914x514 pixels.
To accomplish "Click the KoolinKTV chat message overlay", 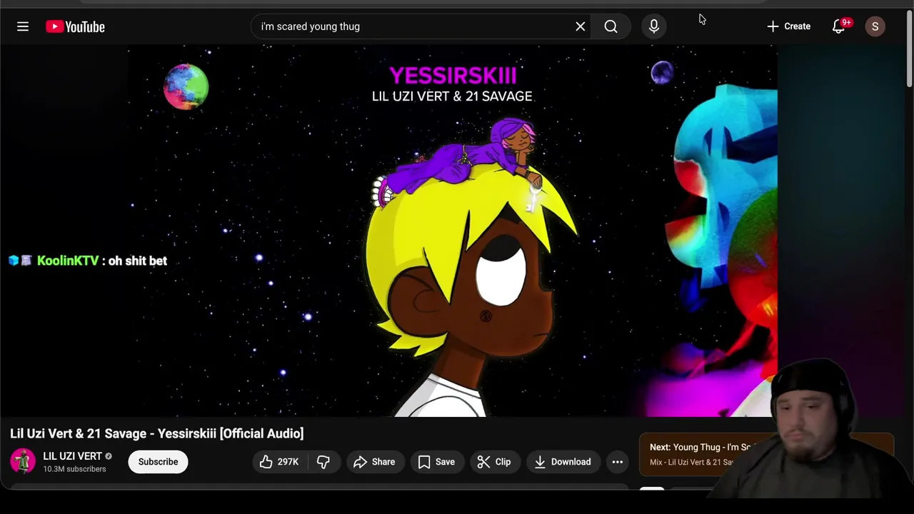I will 88,261.
